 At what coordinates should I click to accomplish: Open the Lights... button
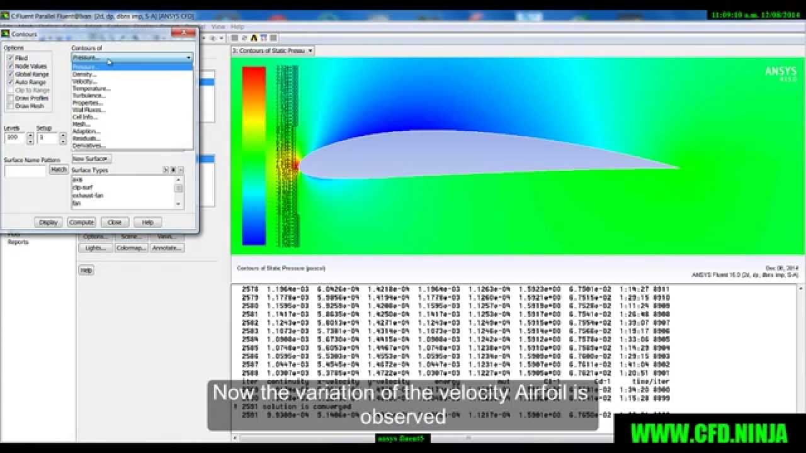(x=95, y=248)
